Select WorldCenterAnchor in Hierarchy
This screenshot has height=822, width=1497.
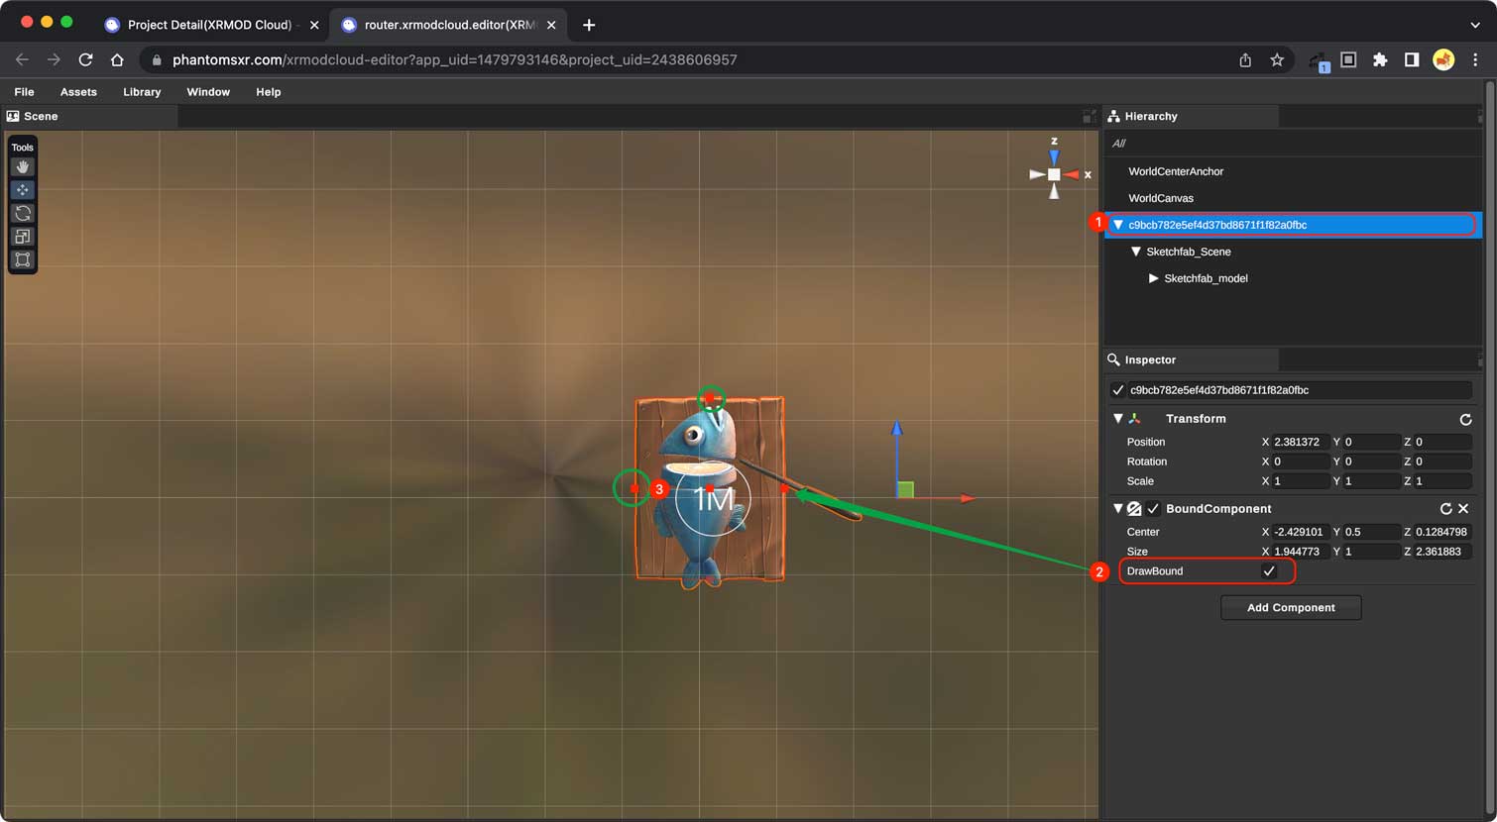(x=1176, y=171)
